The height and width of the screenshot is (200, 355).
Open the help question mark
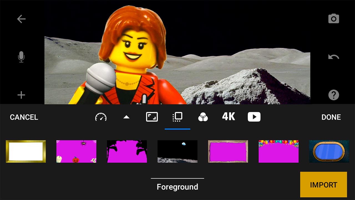tap(334, 95)
